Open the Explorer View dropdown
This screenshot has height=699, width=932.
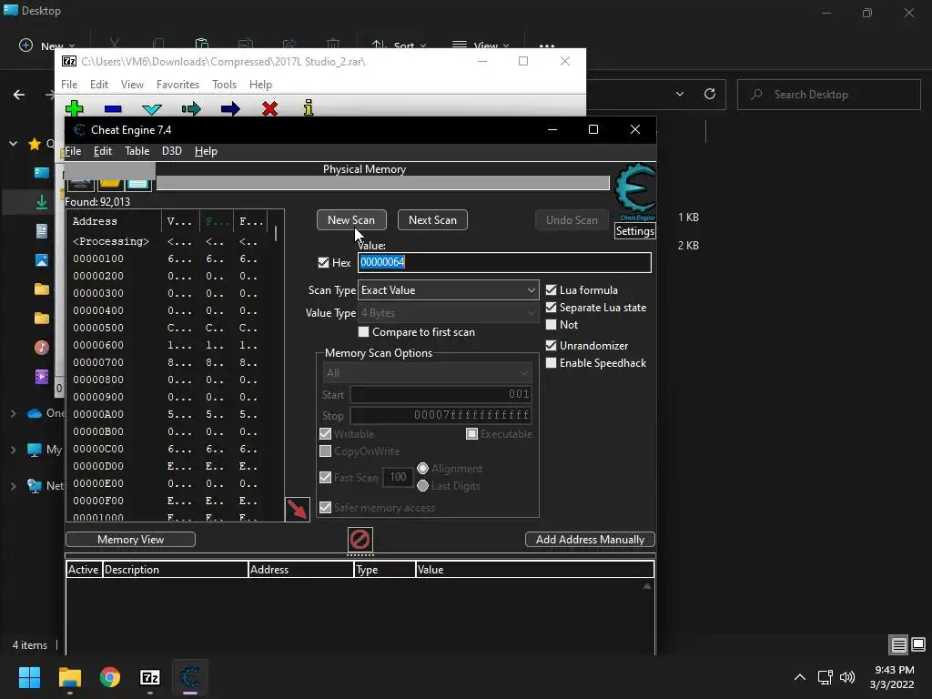point(481,46)
